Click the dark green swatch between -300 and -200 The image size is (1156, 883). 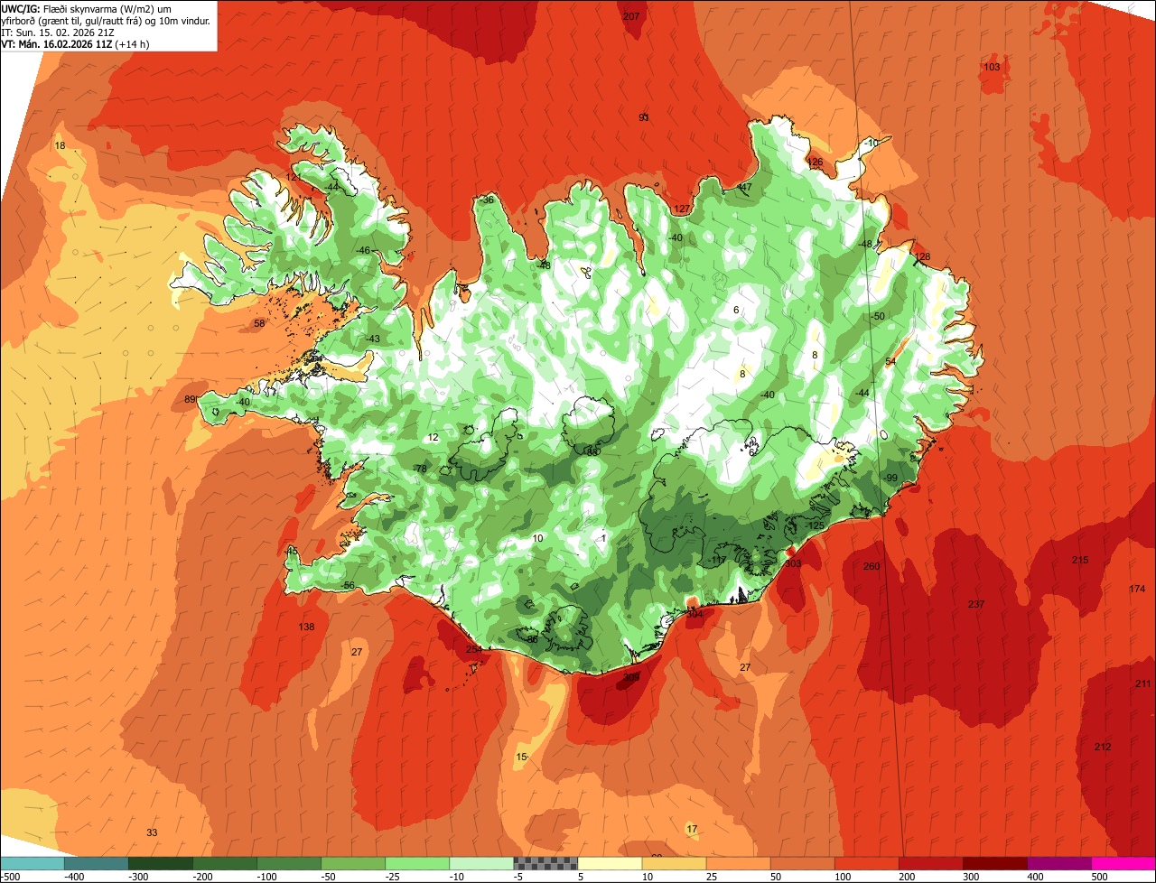(160, 863)
